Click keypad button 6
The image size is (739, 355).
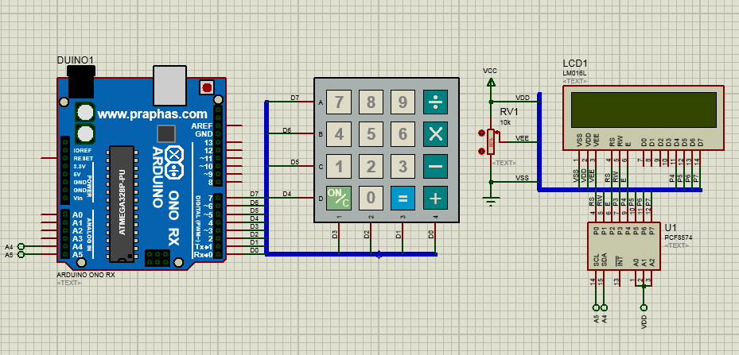point(403,134)
